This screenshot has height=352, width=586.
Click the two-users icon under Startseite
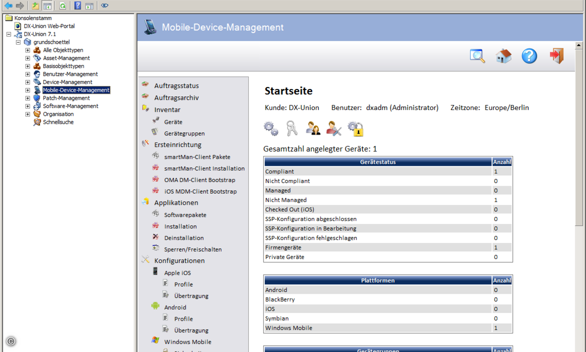pos(313,129)
